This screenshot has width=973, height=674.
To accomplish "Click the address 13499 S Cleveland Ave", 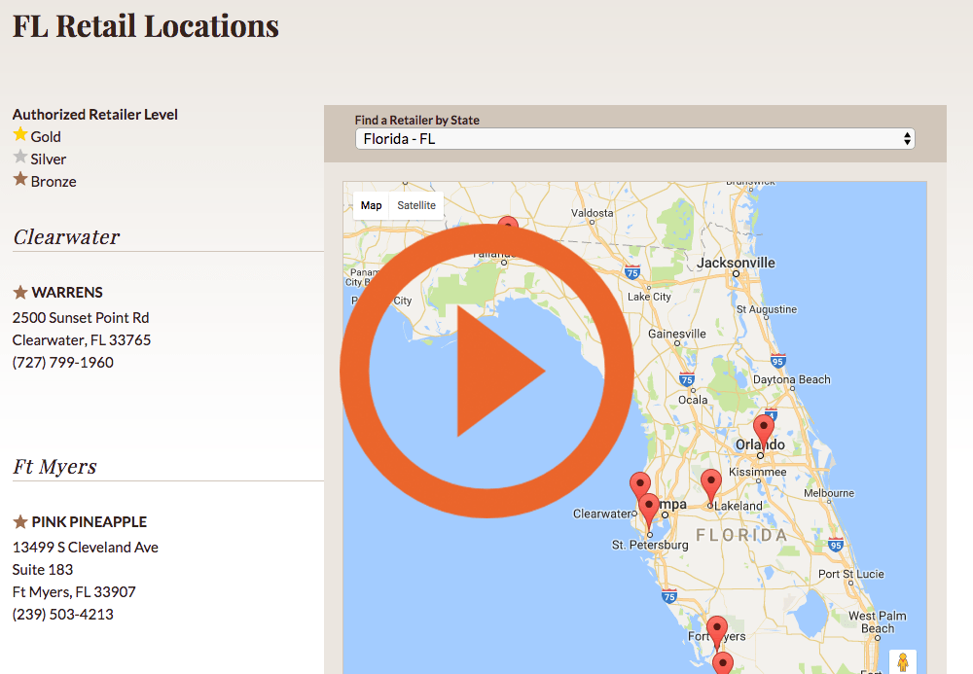I will click(85, 547).
